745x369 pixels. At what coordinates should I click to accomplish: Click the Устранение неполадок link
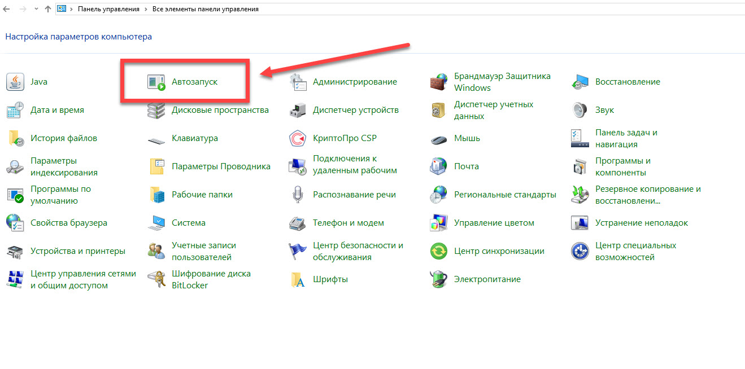click(641, 223)
